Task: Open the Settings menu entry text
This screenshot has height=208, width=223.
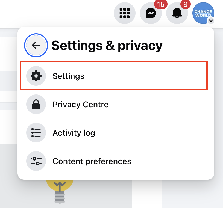Action: (x=68, y=76)
